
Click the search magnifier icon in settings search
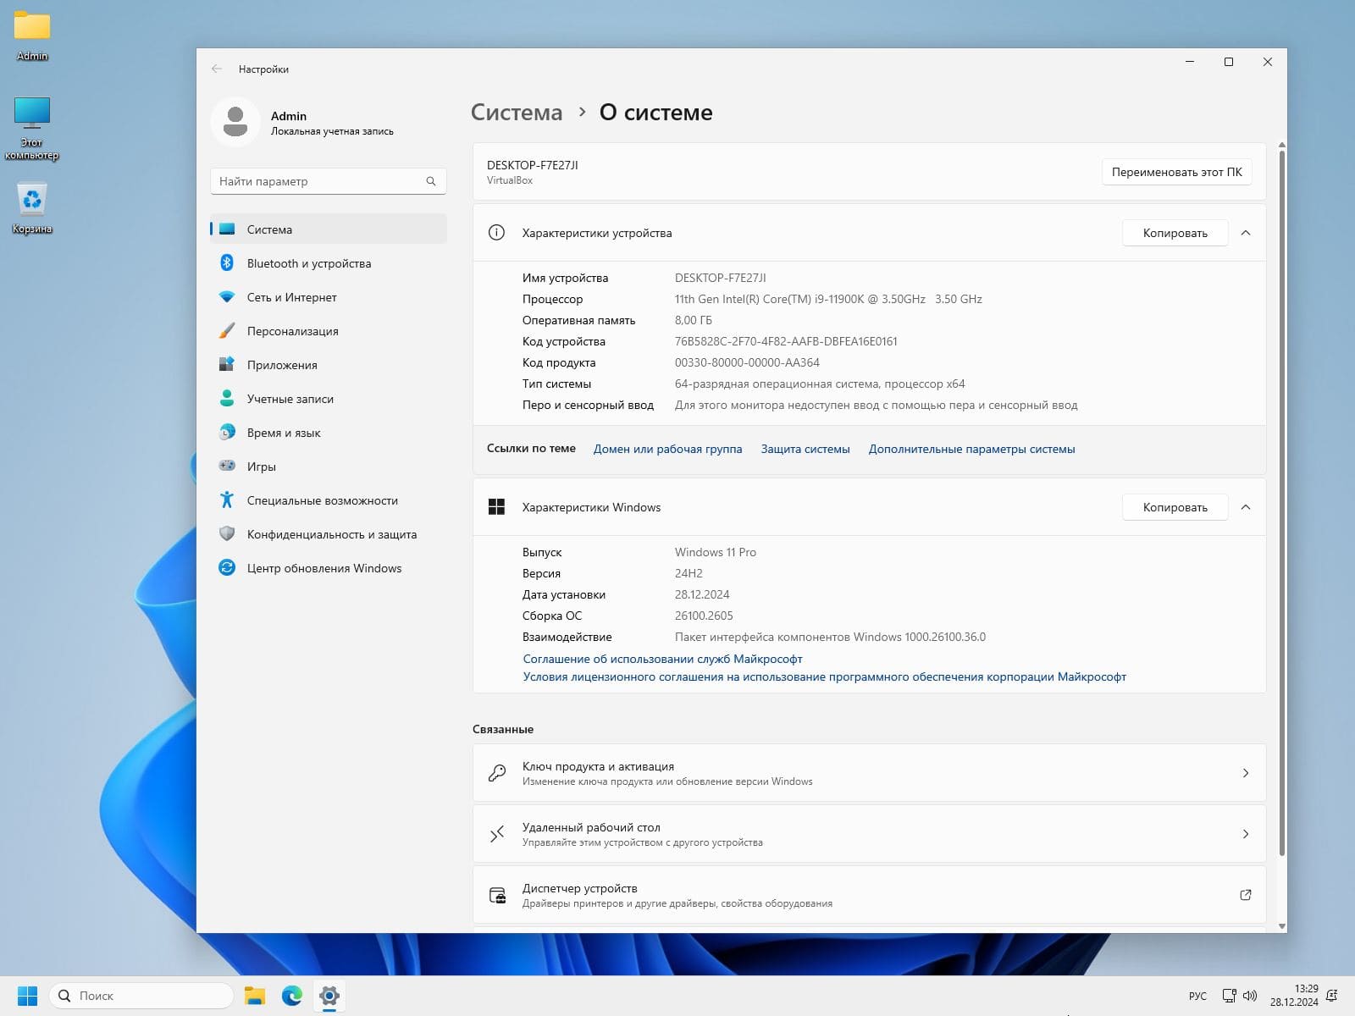(431, 181)
